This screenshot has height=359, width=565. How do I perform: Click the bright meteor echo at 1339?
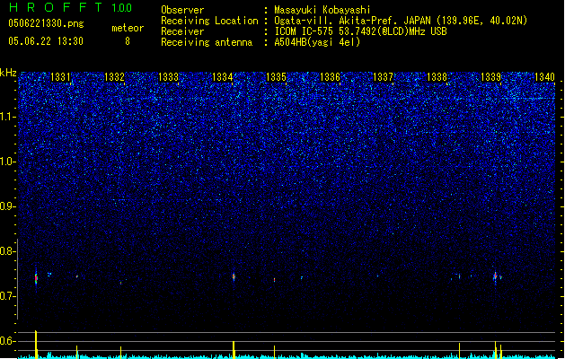click(496, 277)
